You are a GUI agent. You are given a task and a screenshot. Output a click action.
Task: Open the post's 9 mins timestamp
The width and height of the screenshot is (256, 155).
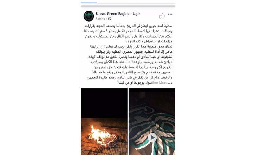tap(101, 19)
